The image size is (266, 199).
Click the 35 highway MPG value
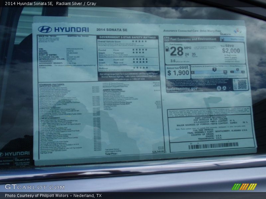click(194, 54)
